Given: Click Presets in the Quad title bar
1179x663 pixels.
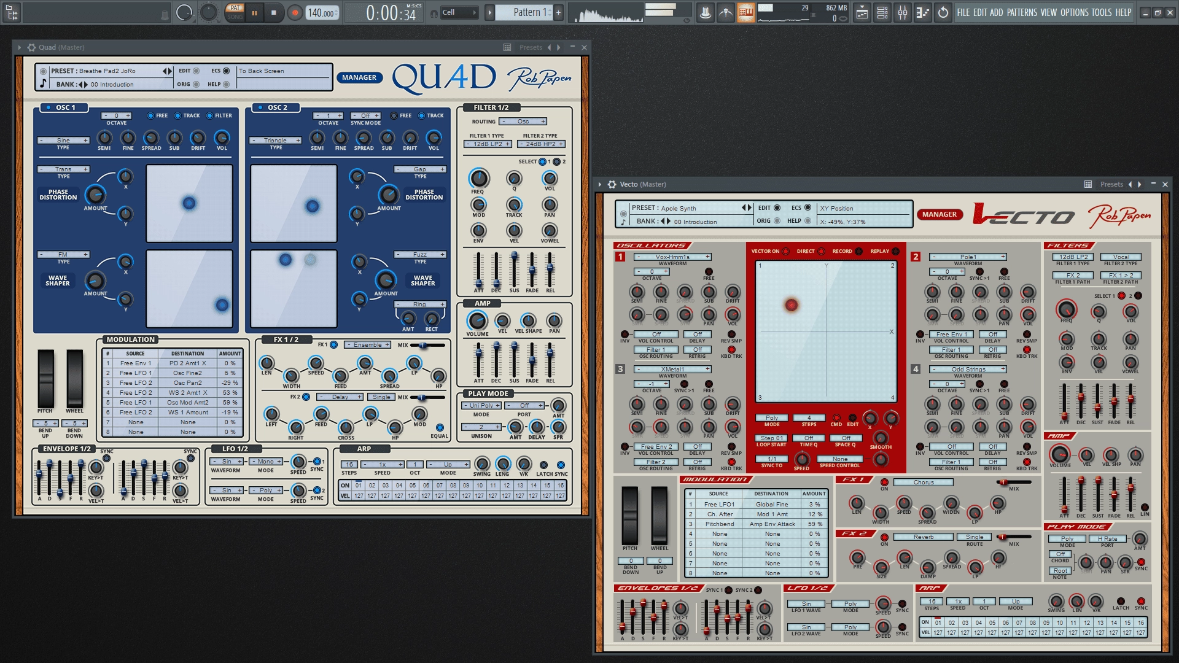Looking at the screenshot, I should point(531,47).
